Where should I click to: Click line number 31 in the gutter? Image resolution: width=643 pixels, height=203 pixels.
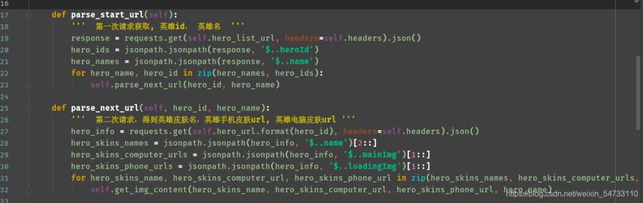point(5,178)
